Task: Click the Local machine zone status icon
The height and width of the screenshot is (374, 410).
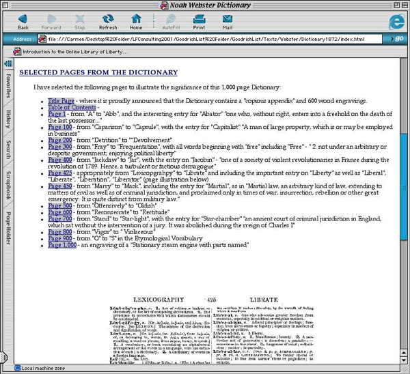Action: click(x=18, y=369)
